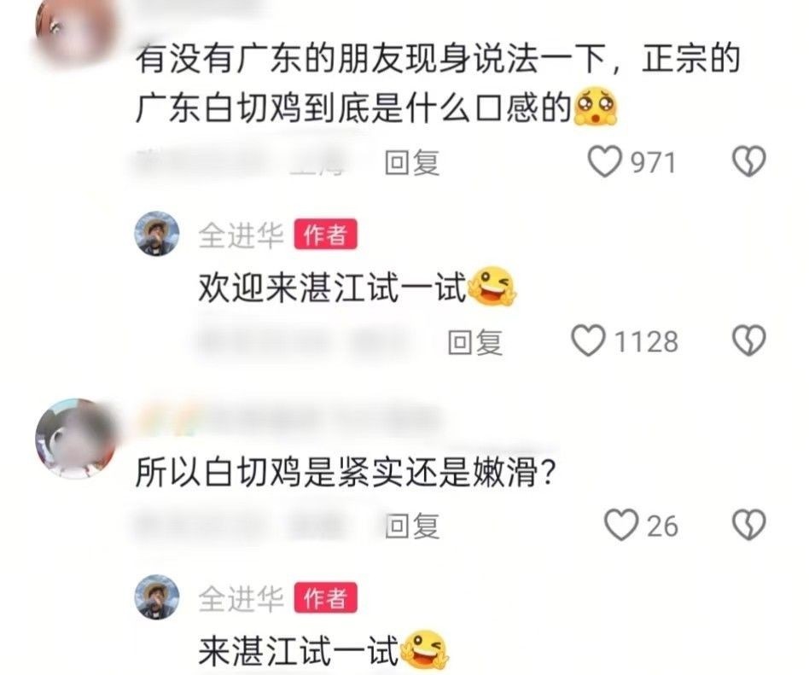Like the comment with 971 likes
The height and width of the screenshot is (675, 809).
click(605, 161)
